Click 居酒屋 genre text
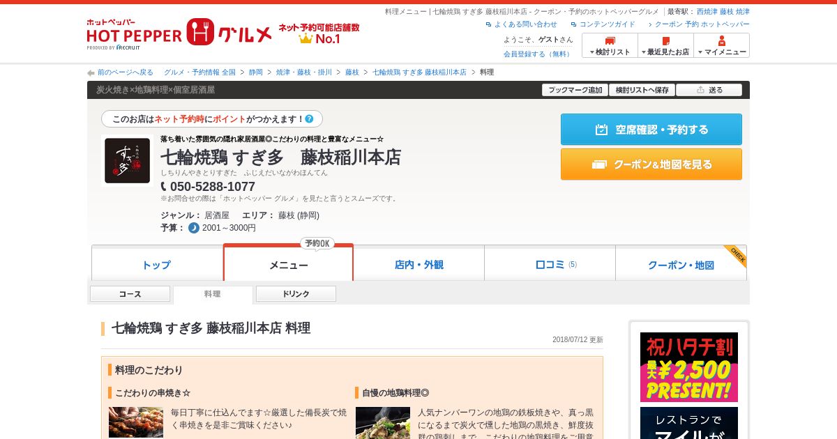Viewport: 837px width, 439px height. 216,215
